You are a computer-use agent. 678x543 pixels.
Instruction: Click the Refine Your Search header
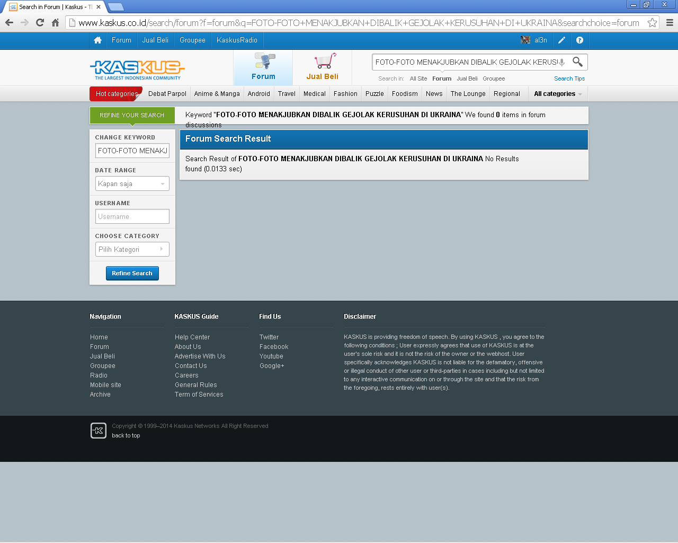coord(132,115)
